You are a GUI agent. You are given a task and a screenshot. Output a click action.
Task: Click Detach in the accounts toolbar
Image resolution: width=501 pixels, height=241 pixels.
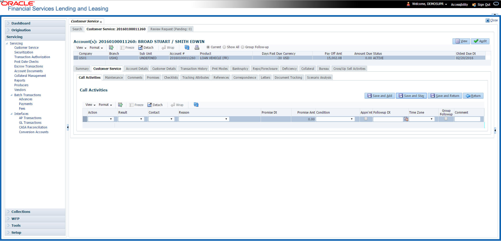click(146, 48)
